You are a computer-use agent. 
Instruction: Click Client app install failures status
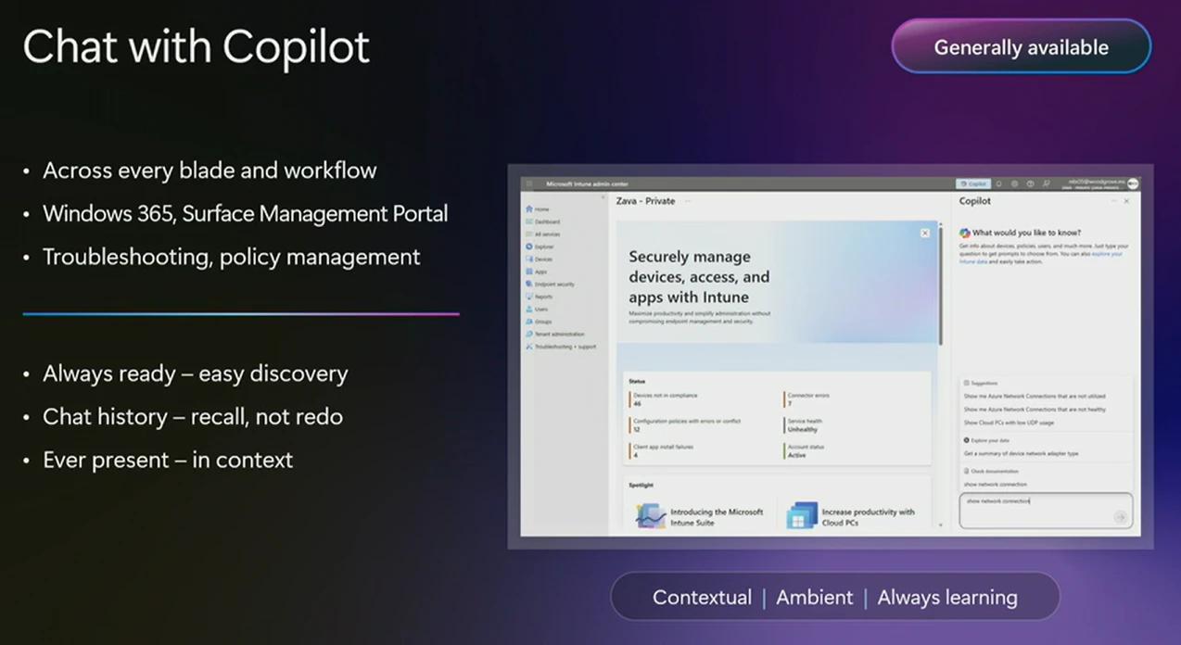[662, 451]
